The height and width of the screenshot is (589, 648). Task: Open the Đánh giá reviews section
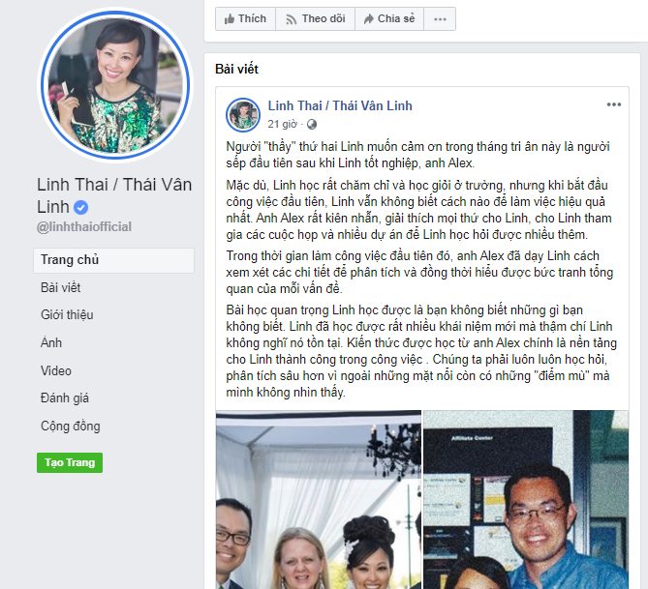tap(65, 398)
